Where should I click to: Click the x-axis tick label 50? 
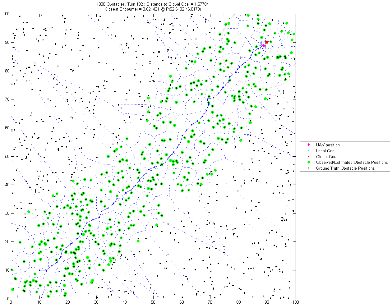tap(153, 301)
